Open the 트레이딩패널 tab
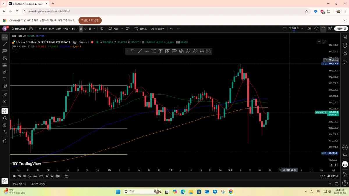Image resolution: width=349 pixels, height=196 pixels. (x=38, y=184)
